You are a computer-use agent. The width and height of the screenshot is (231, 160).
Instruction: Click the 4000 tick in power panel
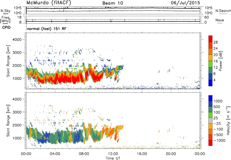click(x=17, y=40)
